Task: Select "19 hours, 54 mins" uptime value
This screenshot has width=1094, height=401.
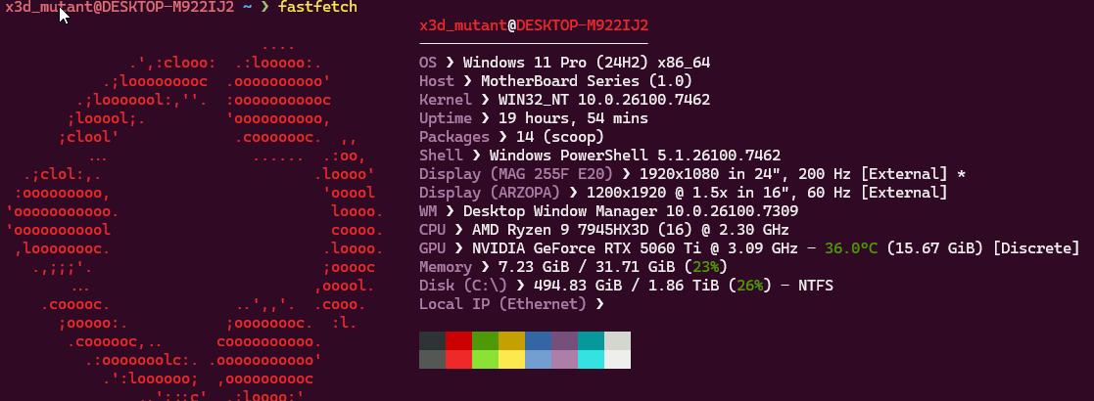Action: point(574,118)
